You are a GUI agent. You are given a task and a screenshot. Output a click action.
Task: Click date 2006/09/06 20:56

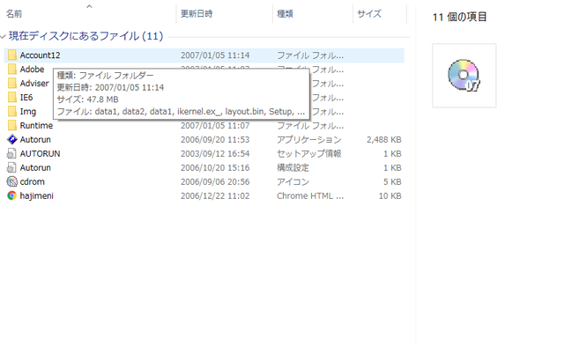click(x=215, y=181)
